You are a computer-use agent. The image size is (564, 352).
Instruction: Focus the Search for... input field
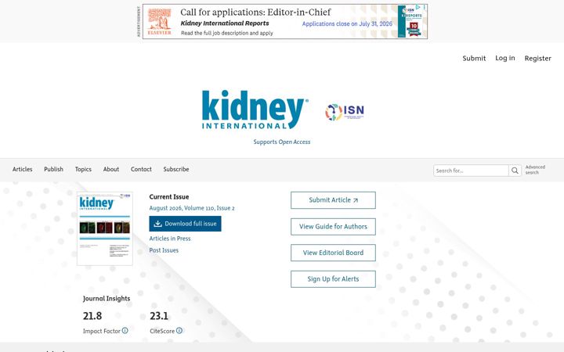(471, 171)
